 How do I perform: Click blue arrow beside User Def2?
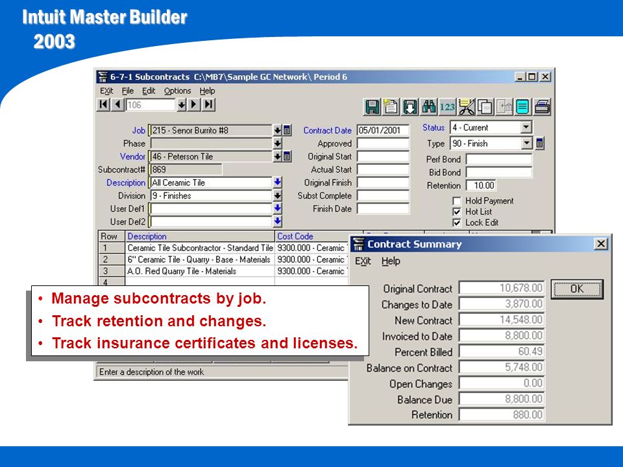(x=277, y=221)
